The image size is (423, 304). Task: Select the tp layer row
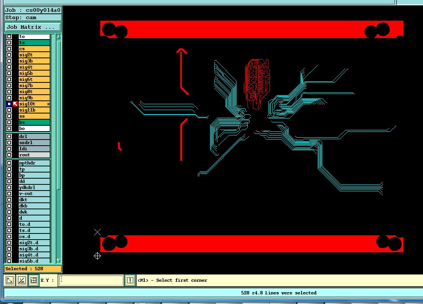[34, 169]
